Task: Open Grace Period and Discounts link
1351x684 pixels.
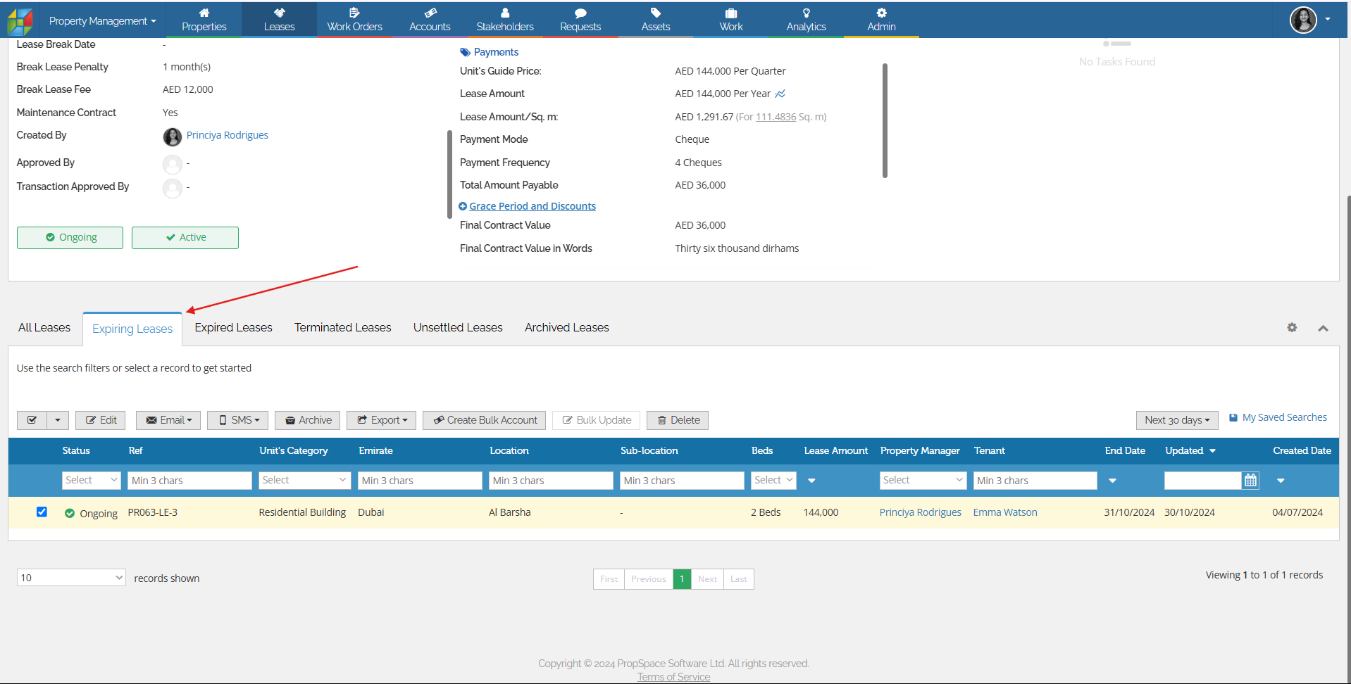Action: [x=532, y=206]
